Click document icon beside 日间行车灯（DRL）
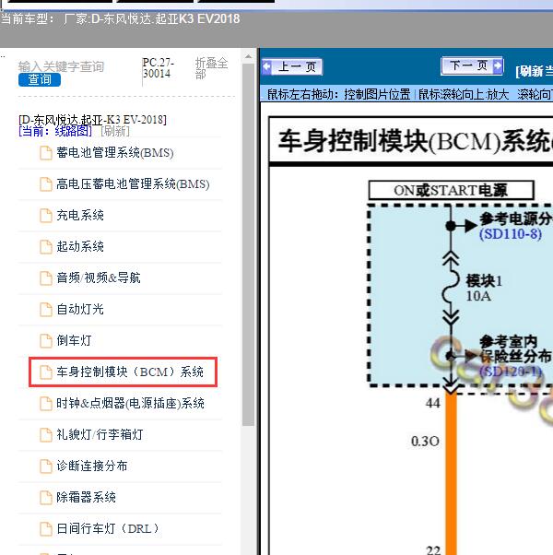The height and width of the screenshot is (555, 553). tap(46, 528)
